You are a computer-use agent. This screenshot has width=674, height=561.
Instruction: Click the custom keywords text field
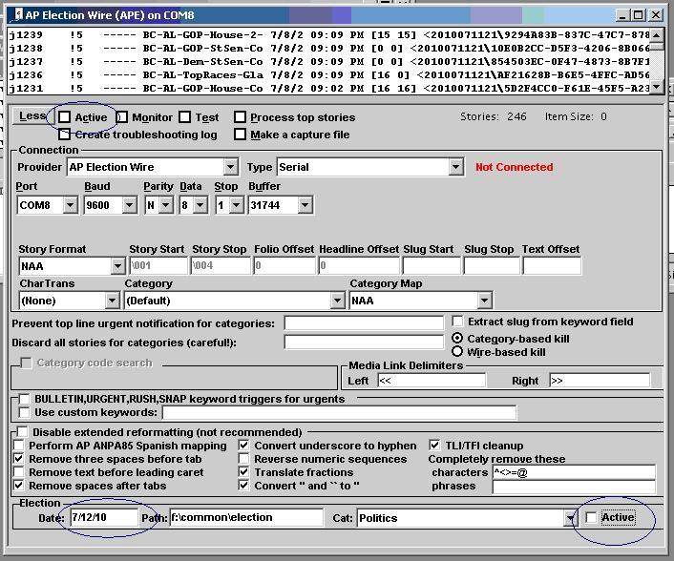pos(340,412)
